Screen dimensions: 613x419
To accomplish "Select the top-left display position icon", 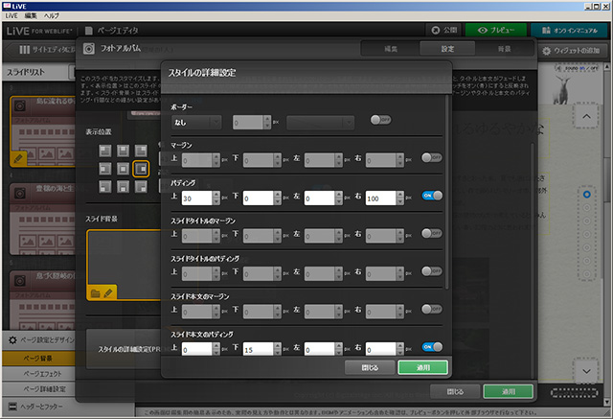I will click(106, 151).
